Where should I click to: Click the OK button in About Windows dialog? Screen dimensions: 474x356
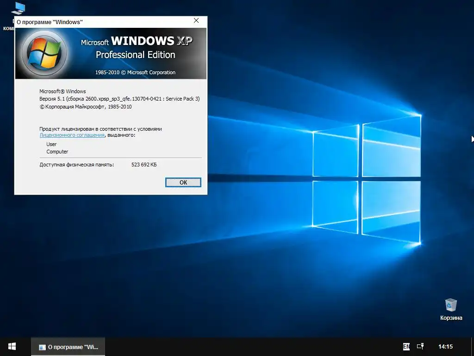click(183, 182)
